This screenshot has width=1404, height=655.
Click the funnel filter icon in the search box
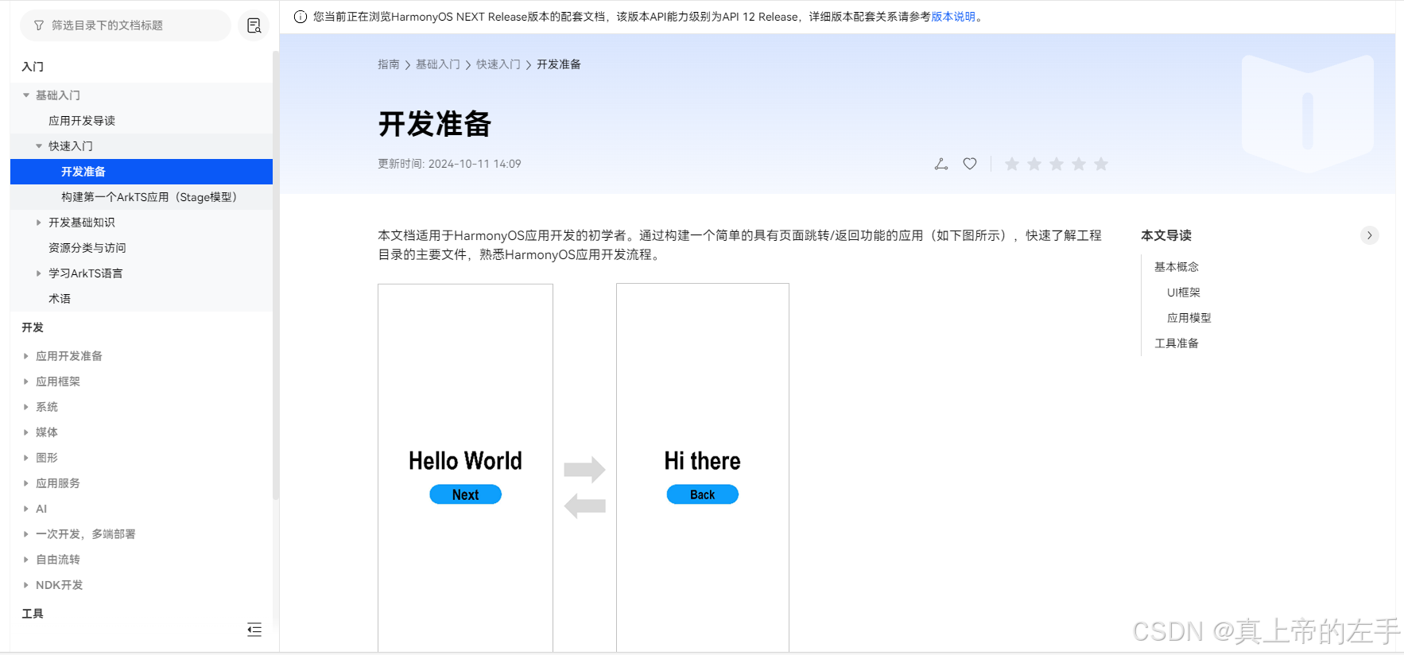point(38,25)
